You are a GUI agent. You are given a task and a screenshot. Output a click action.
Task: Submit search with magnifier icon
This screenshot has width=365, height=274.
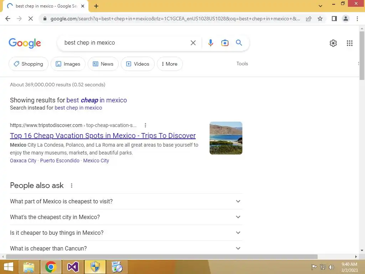click(239, 43)
